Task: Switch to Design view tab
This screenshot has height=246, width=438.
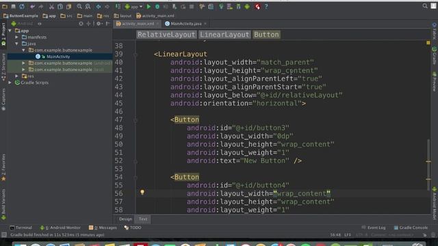Action: (x=125, y=219)
